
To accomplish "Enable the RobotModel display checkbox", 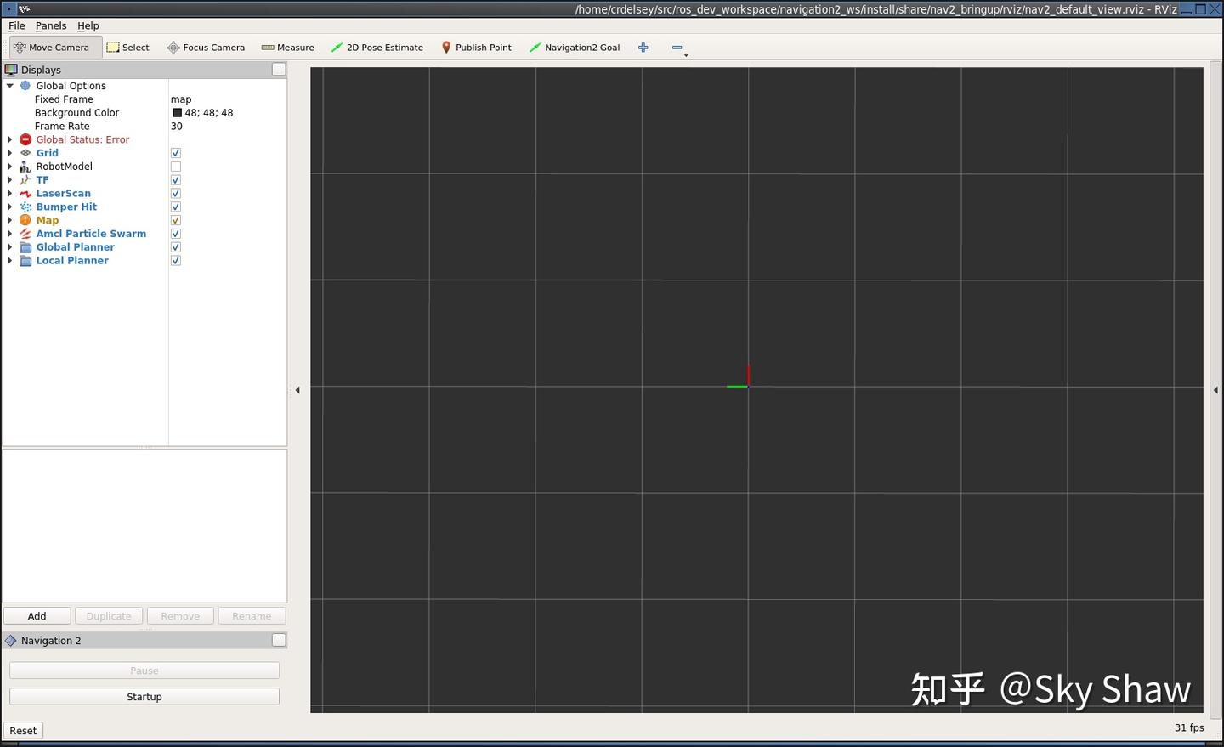I will click(x=175, y=166).
